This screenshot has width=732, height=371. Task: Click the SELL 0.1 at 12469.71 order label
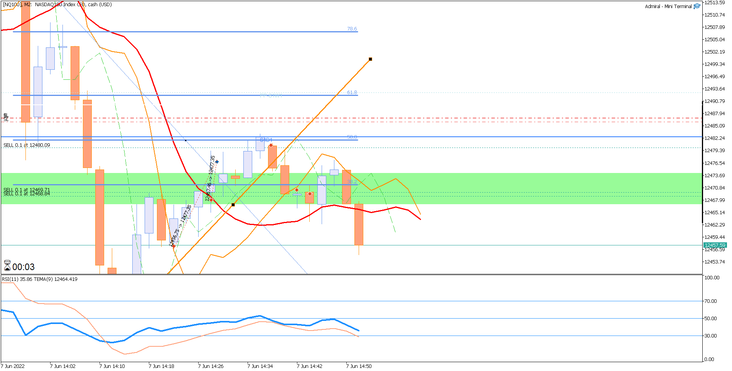[27, 190]
